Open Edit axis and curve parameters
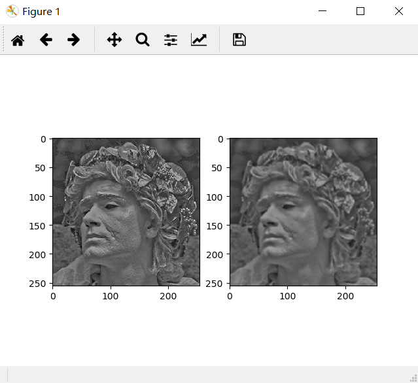 coord(199,40)
